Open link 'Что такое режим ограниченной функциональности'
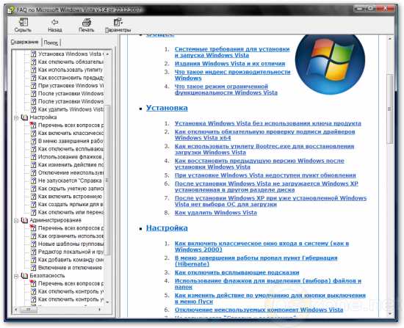The height and width of the screenshot is (328, 404). coord(226,90)
